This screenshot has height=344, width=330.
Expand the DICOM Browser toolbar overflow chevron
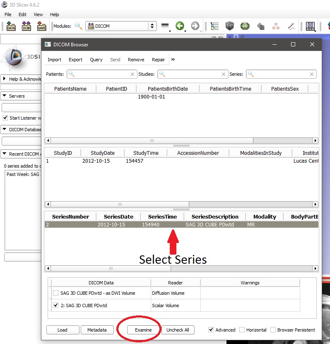(173, 60)
